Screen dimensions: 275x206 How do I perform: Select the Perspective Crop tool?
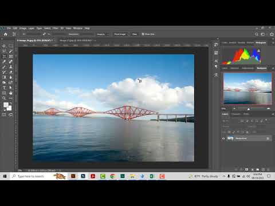4,57
